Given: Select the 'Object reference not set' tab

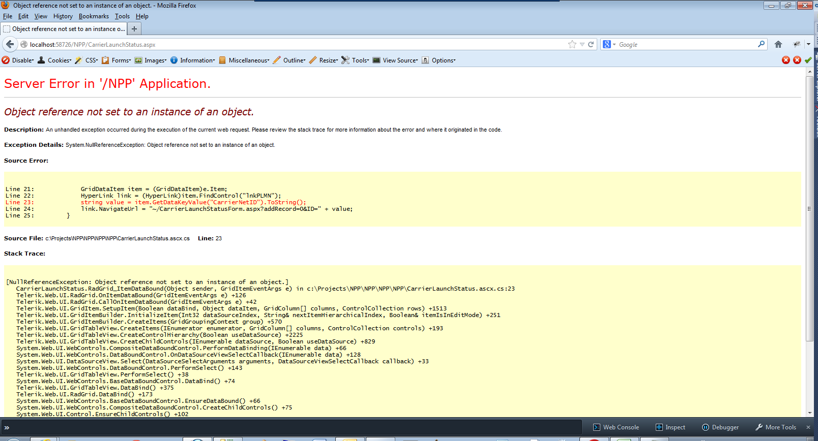Looking at the screenshot, I should point(64,29).
